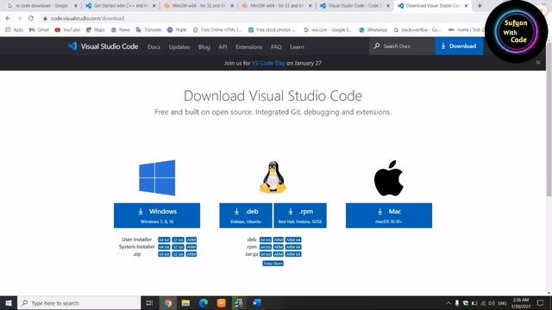The width and height of the screenshot is (552, 310).
Task: Switch to 'Visual Studio Code - Code' tab
Action: pyautogui.click(x=354, y=6)
